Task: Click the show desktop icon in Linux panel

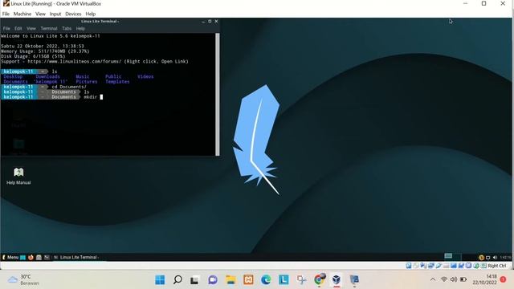Action: click(22, 257)
